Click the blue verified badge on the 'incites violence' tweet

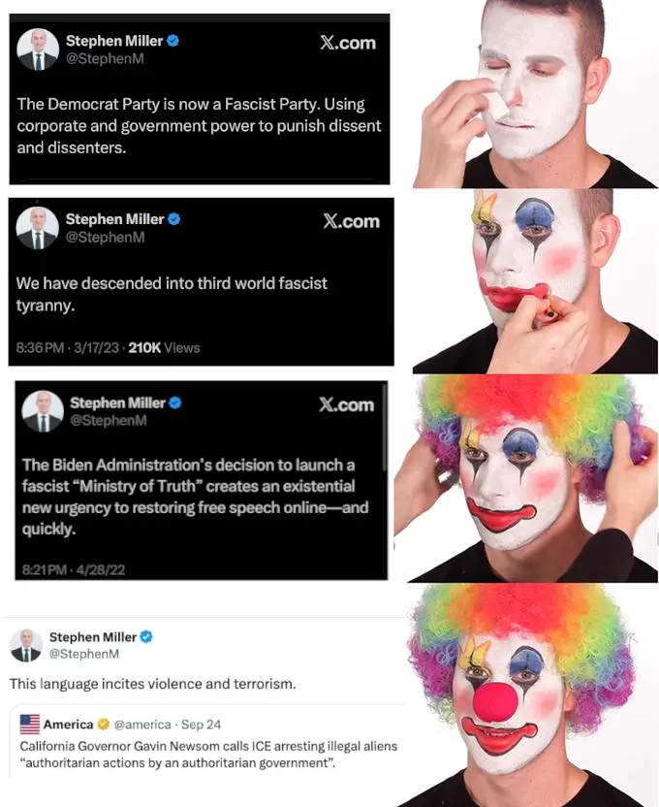point(146,637)
